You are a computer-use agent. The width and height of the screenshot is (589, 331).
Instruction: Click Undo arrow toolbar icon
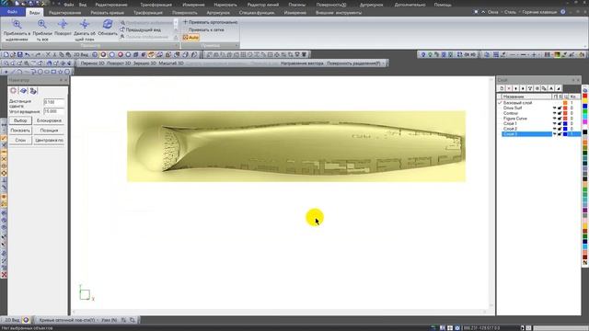coord(27,55)
